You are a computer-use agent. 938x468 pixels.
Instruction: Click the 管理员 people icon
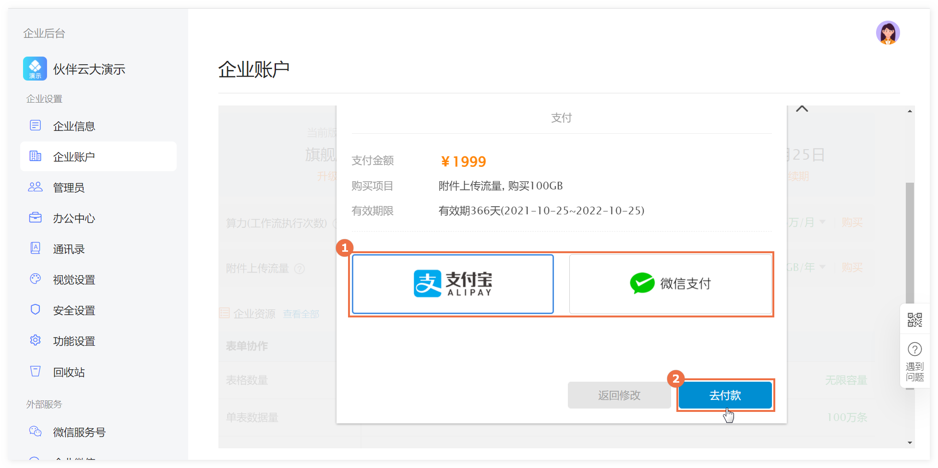coord(36,187)
